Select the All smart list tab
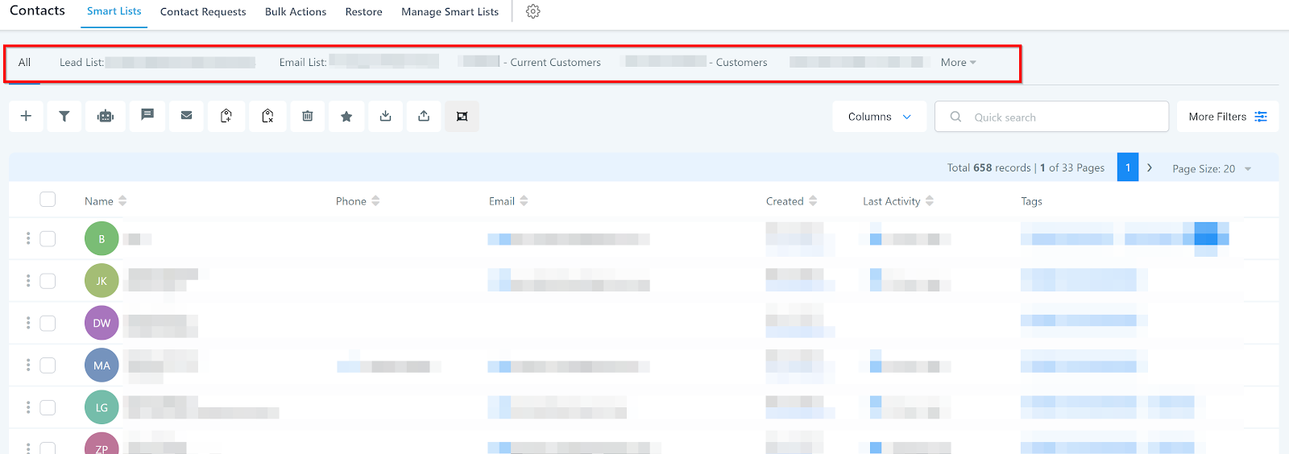 click(x=24, y=62)
